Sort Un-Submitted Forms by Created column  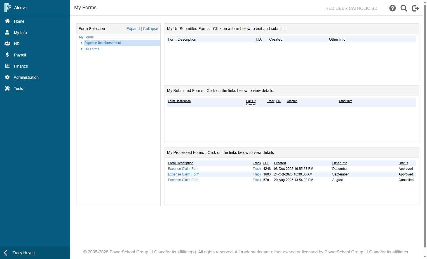(276, 40)
